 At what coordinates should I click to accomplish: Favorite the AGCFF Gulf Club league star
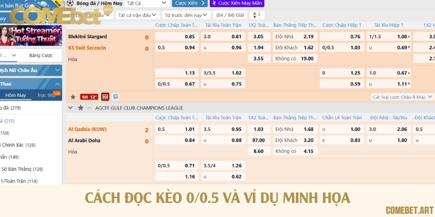80,107
